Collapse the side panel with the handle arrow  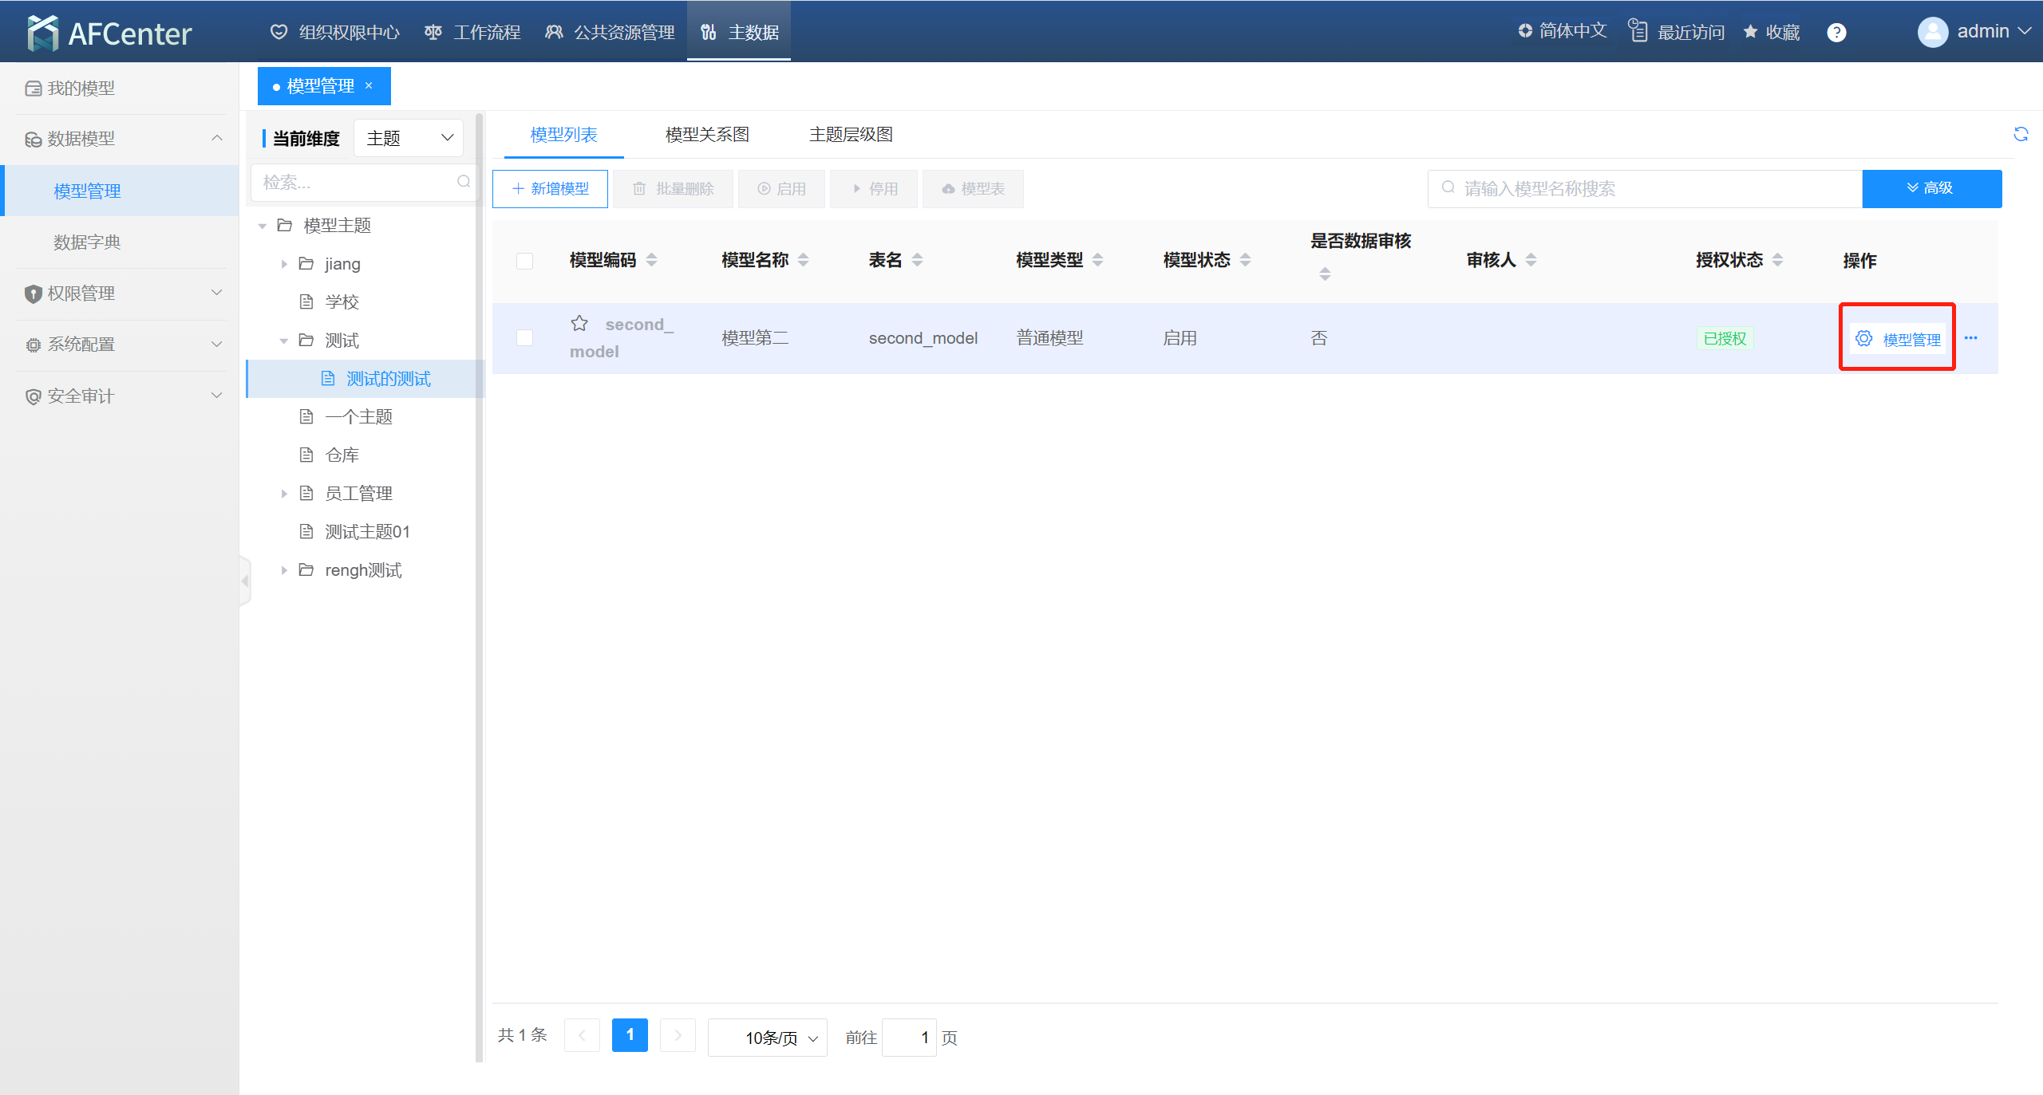[x=245, y=581]
